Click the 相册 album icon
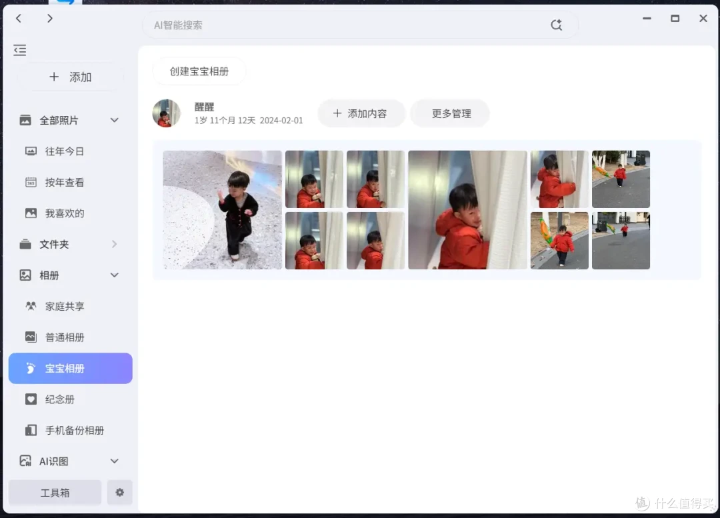The height and width of the screenshot is (518, 720). [x=25, y=275]
